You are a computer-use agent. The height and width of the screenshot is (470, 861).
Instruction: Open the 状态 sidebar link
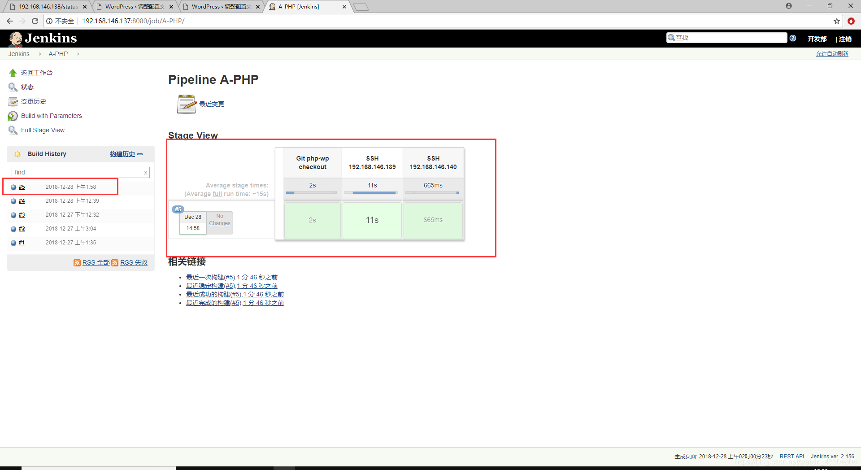(x=27, y=87)
